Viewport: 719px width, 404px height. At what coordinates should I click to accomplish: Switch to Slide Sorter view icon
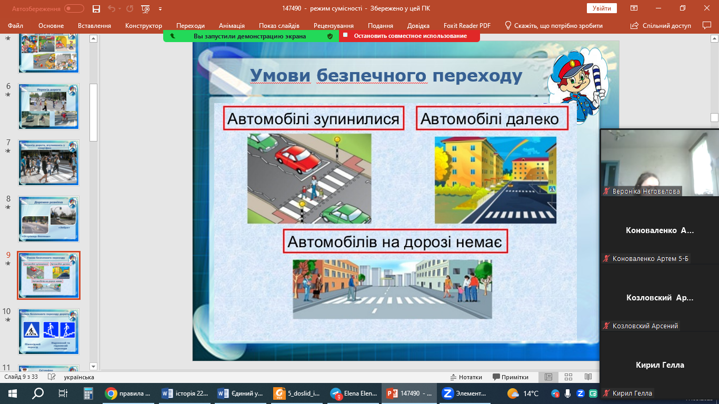568,377
